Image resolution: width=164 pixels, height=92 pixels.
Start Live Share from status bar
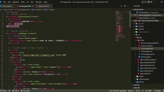[x=25, y=91]
